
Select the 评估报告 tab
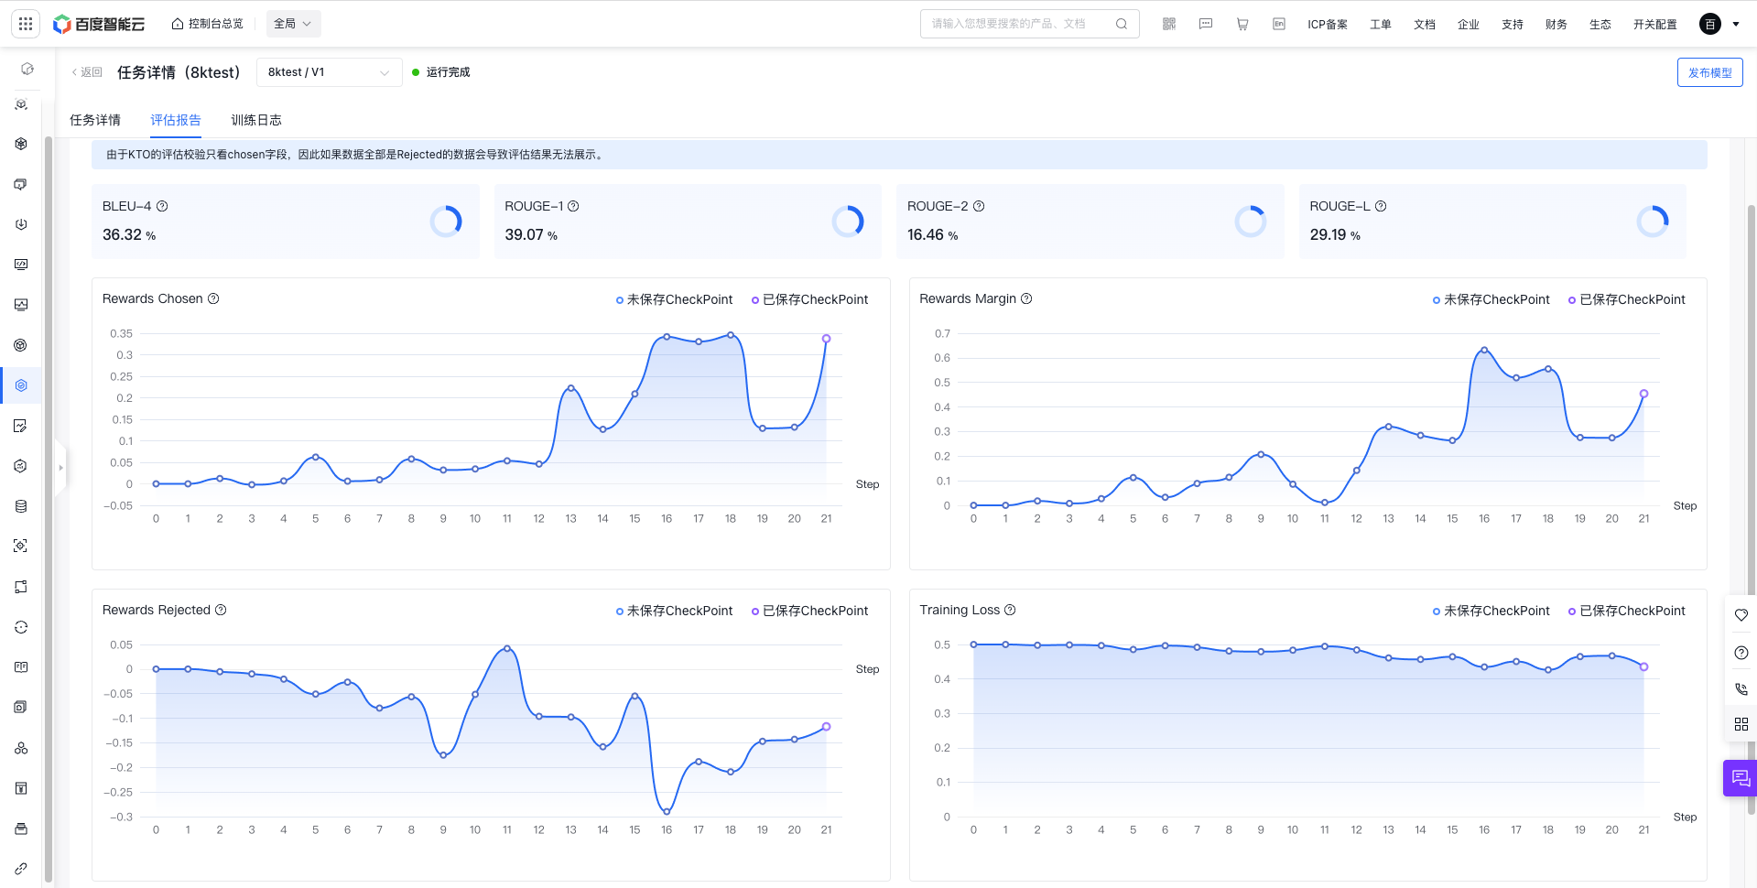tap(176, 120)
